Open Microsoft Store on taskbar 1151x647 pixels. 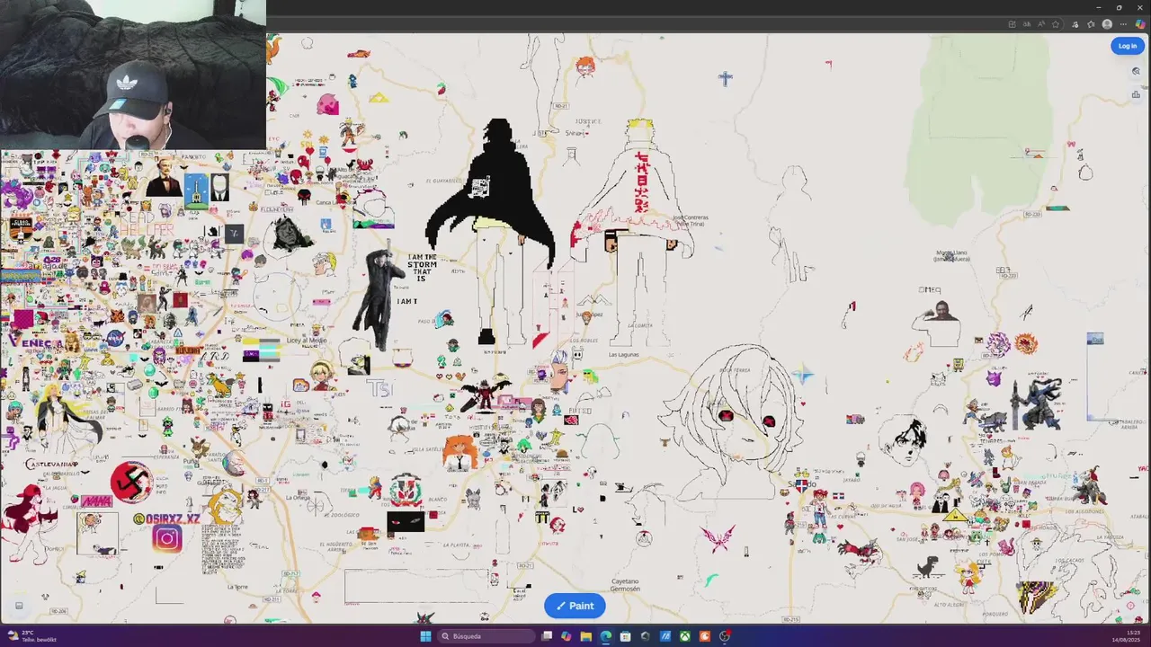click(626, 636)
